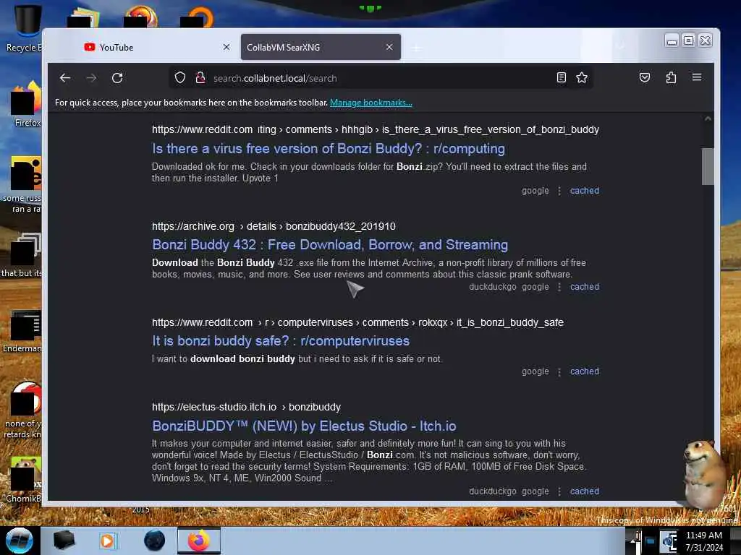Bookmark this page with the star icon
741x555 pixels.
[582, 77]
